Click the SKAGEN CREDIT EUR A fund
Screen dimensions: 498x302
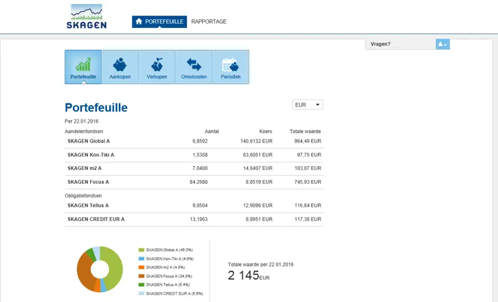click(96, 219)
